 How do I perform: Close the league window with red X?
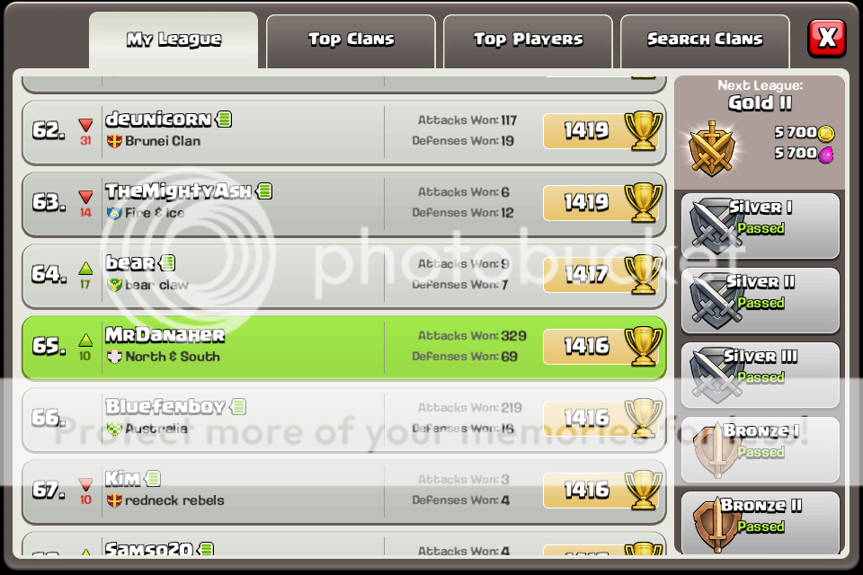point(827,39)
